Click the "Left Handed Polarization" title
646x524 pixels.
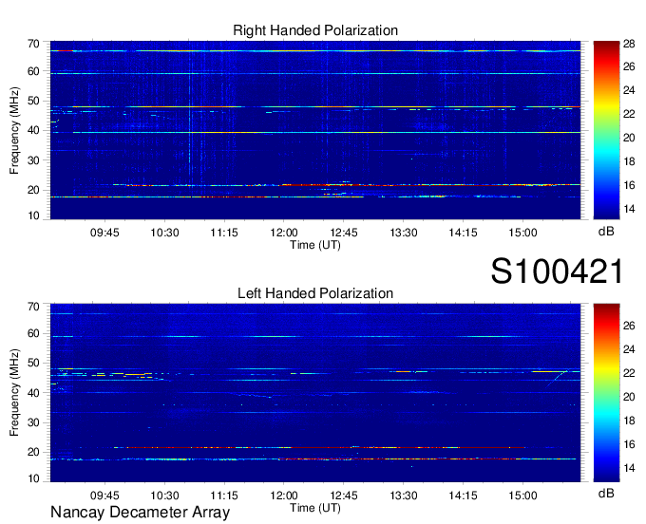pos(315,293)
